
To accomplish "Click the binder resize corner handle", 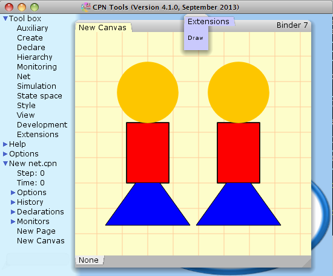I will point(307,263).
